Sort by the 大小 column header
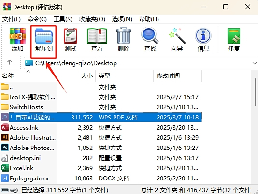 [x=76, y=75]
